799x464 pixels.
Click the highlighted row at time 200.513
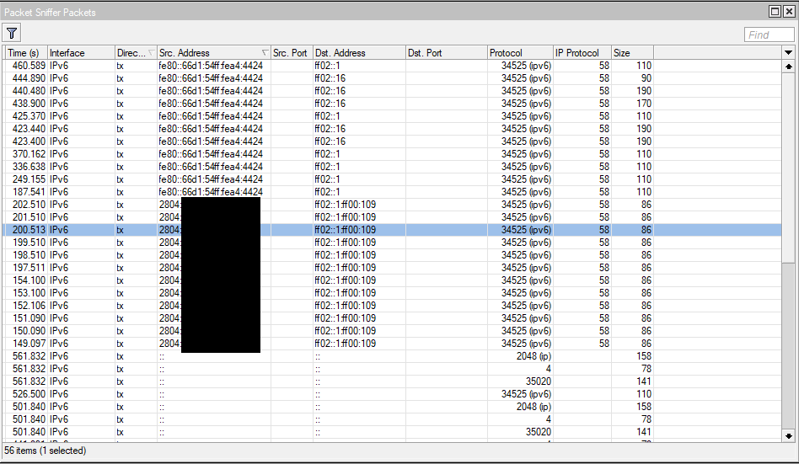(x=391, y=230)
